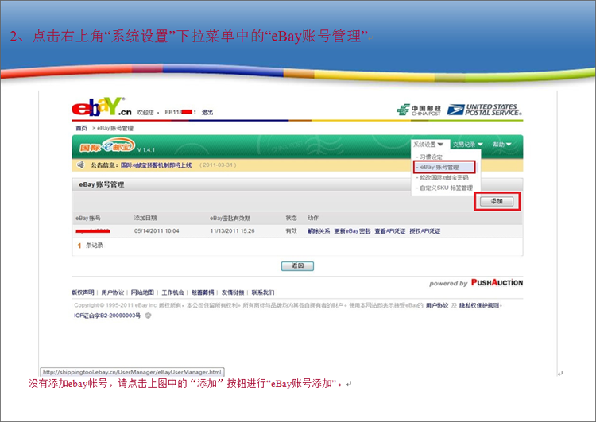
Task: Select 自定义SKU 标签管理 menu entry
Action: pos(447,188)
